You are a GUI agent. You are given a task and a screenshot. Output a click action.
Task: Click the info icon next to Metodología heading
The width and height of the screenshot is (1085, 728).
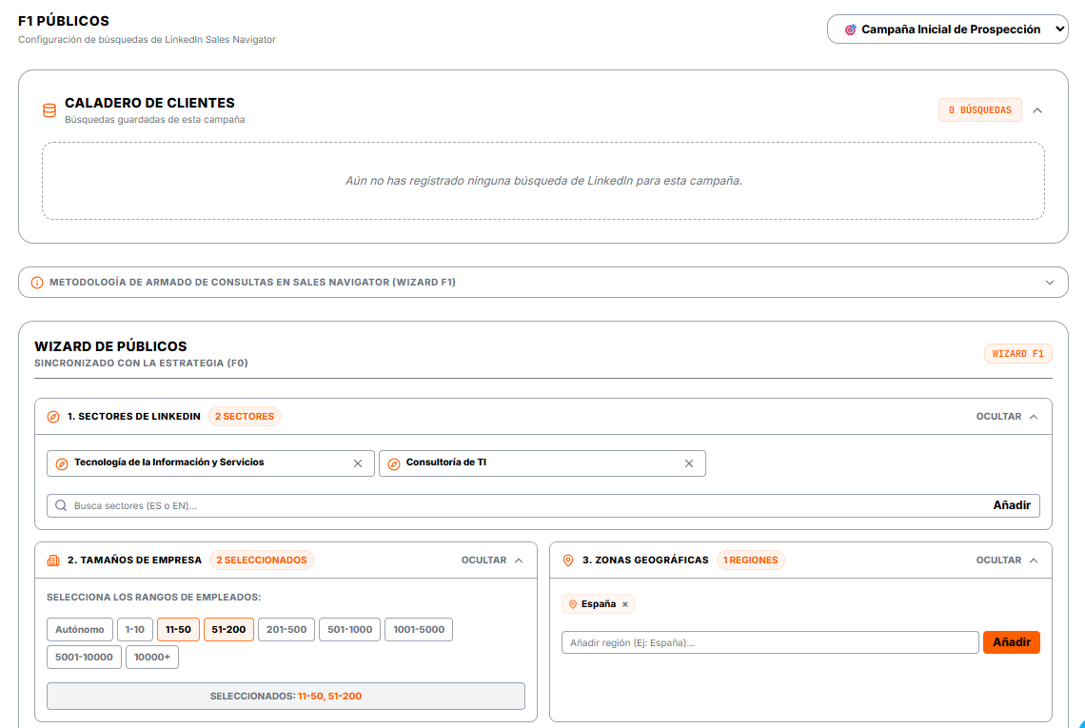[37, 283]
